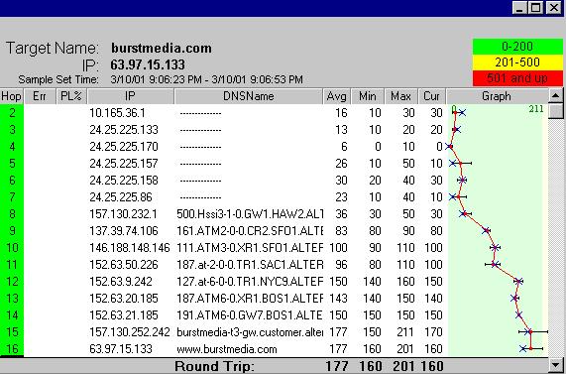The width and height of the screenshot is (566, 374).
Task: Maximize the window
Action: tap(536, 8)
